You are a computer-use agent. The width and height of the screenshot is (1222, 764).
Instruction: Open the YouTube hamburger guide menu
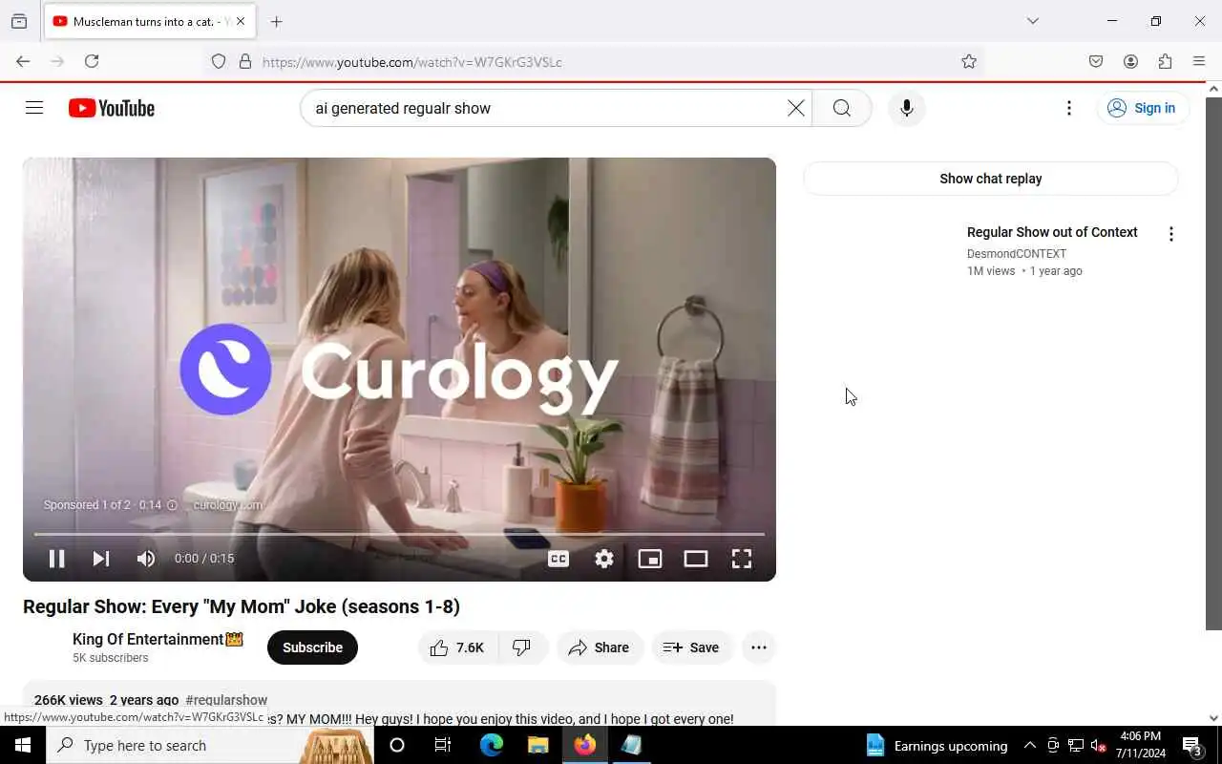click(34, 108)
